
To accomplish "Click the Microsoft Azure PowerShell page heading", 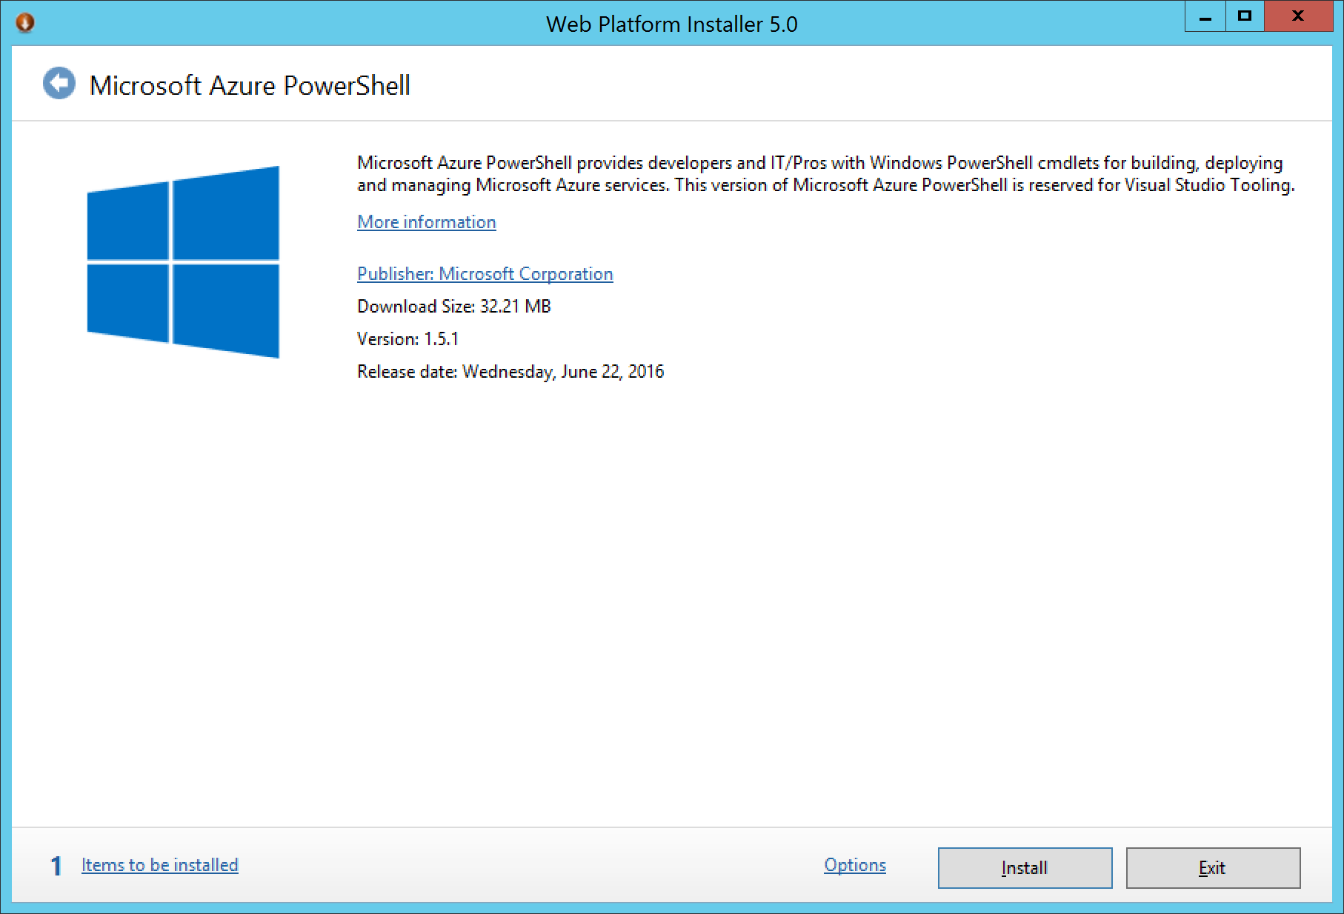I will coord(250,85).
